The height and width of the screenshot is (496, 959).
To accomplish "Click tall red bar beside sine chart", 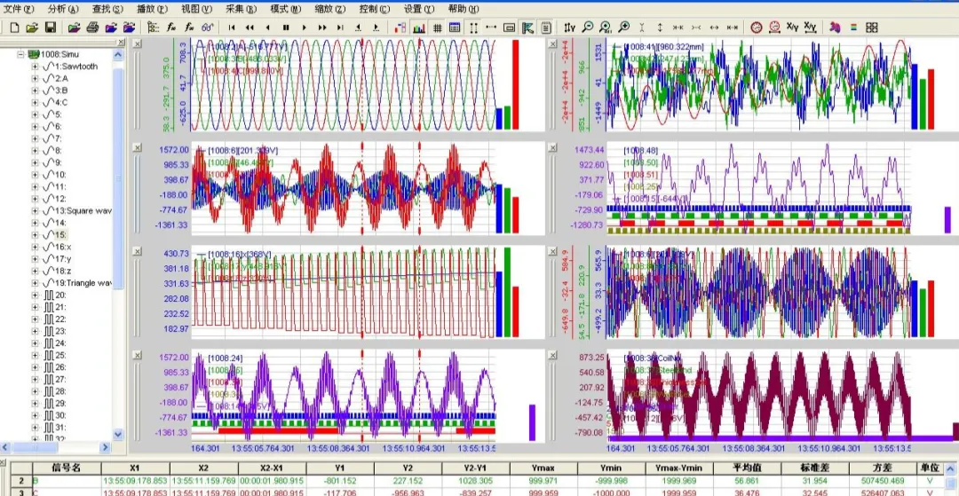I will tap(515, 84).
